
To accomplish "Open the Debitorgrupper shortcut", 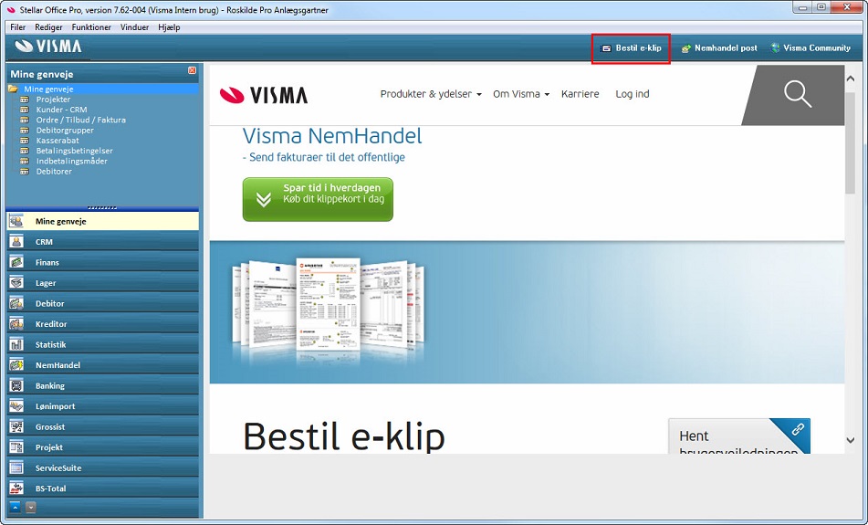I will click(x=65, y=131).
